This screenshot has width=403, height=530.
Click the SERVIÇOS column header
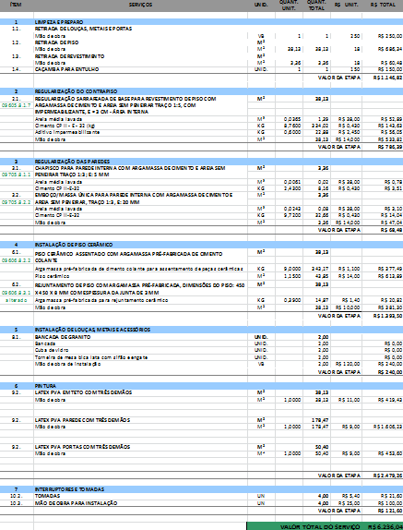(140, 5)
